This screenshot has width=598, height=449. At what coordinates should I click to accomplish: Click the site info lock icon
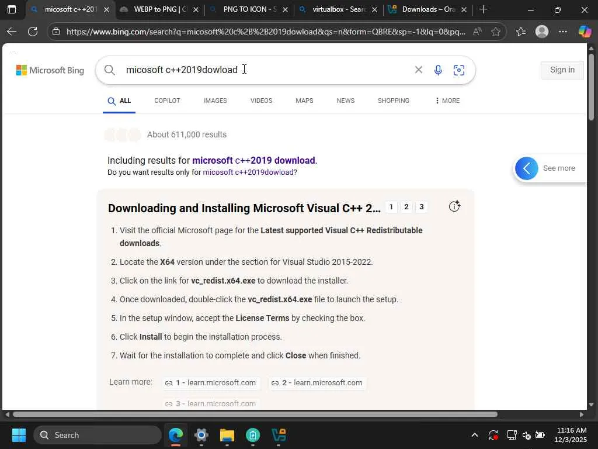point(56,32)
